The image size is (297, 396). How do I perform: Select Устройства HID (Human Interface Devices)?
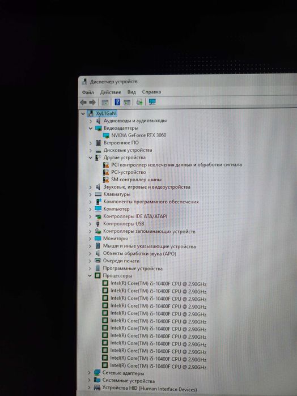[150, 389]
